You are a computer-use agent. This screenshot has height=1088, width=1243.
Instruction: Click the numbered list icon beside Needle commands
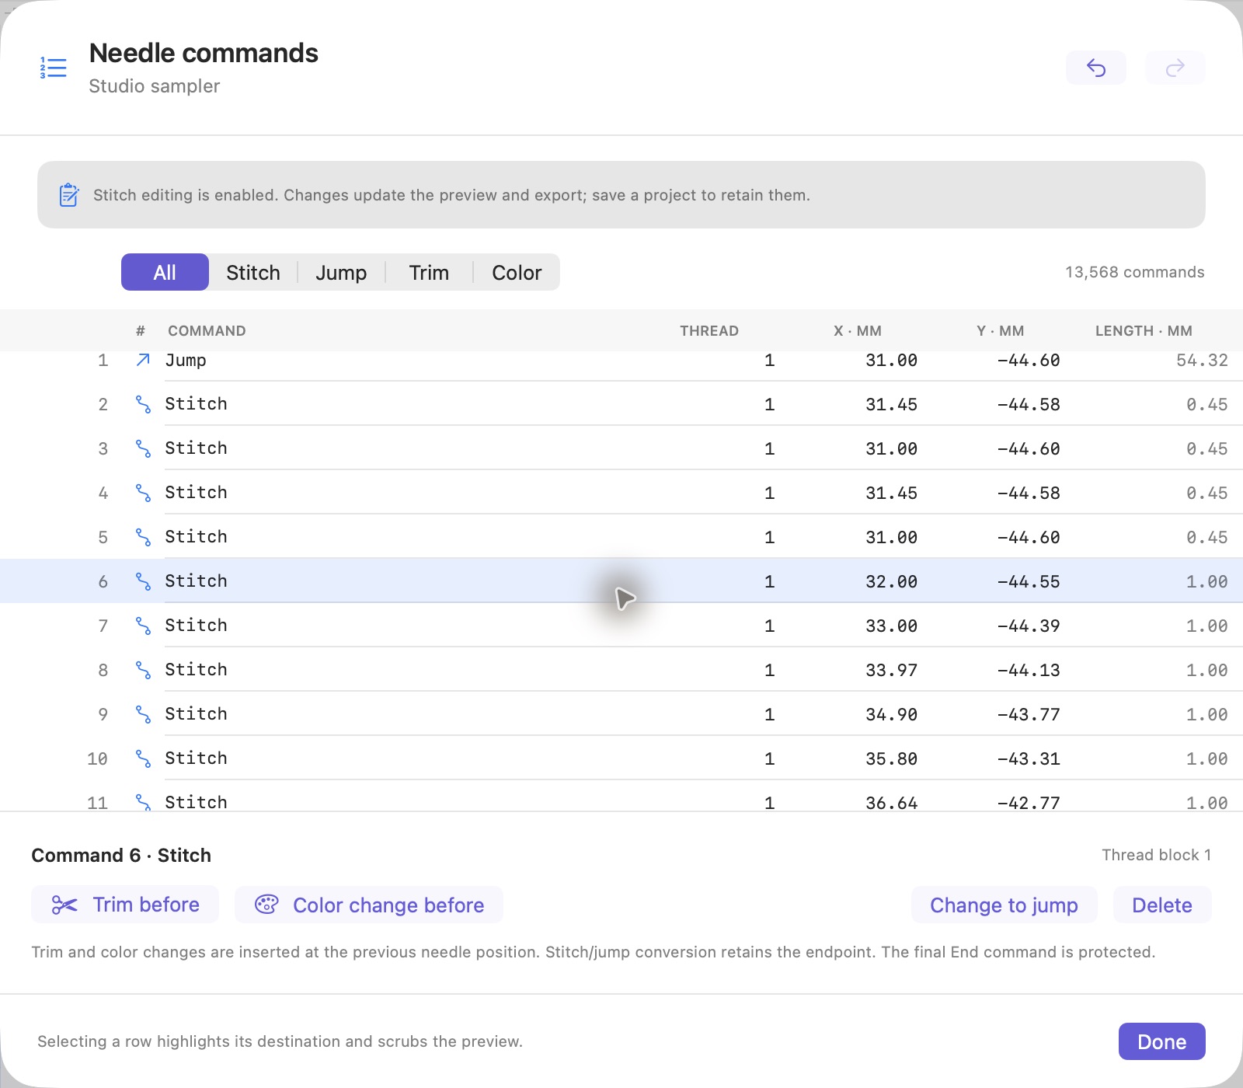coord(54,68)
